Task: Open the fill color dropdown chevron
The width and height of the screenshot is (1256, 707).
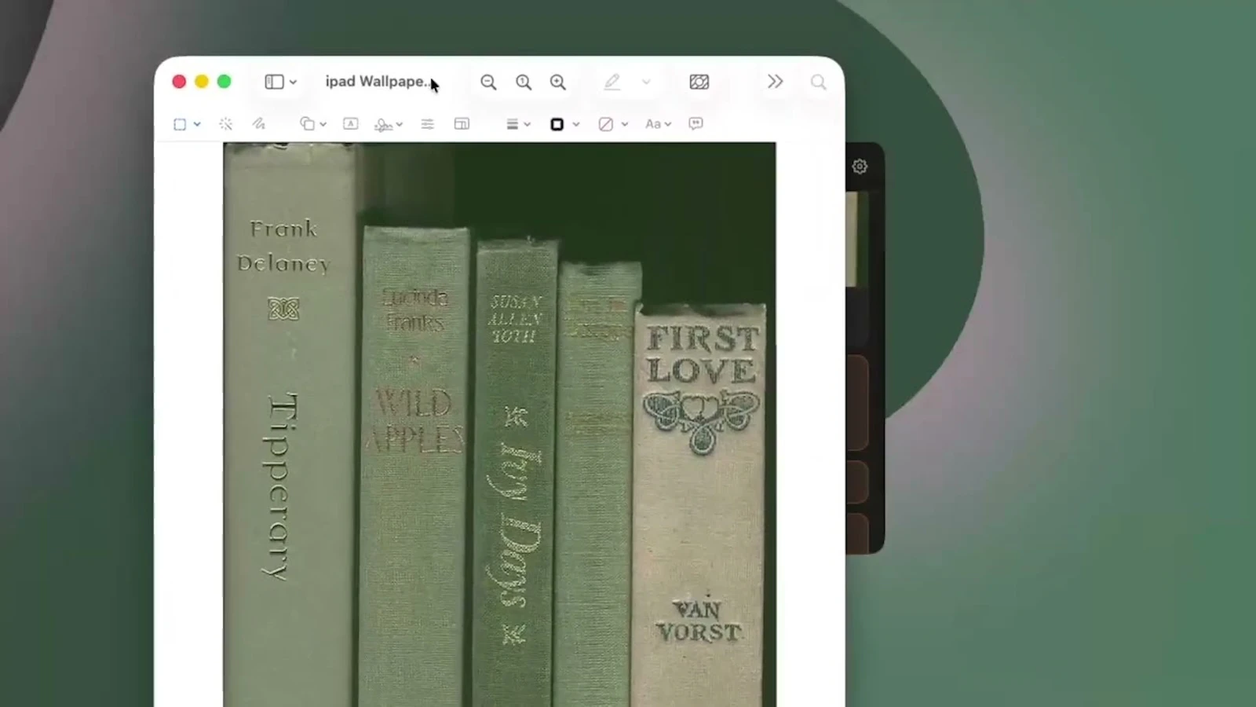Action: click(x=625, y=124)
